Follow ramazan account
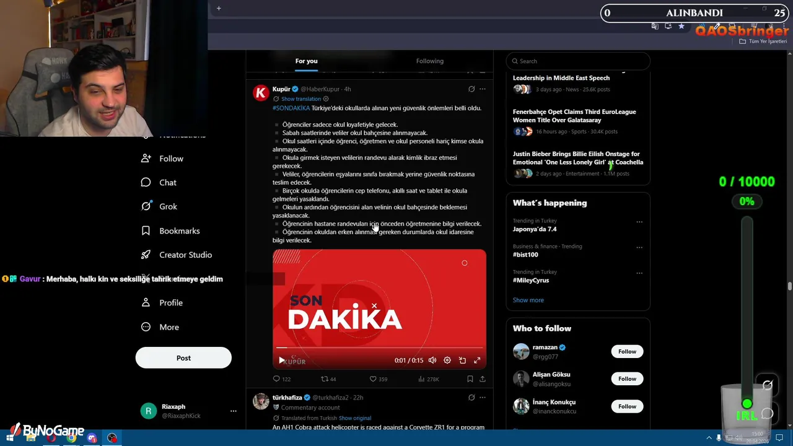This screenshot has width=793, height=446. (x=627, y=351)
